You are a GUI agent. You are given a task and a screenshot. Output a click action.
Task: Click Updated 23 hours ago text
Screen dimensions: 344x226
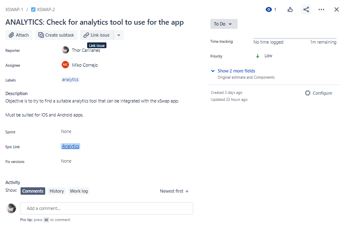click(x=229, y=100)
